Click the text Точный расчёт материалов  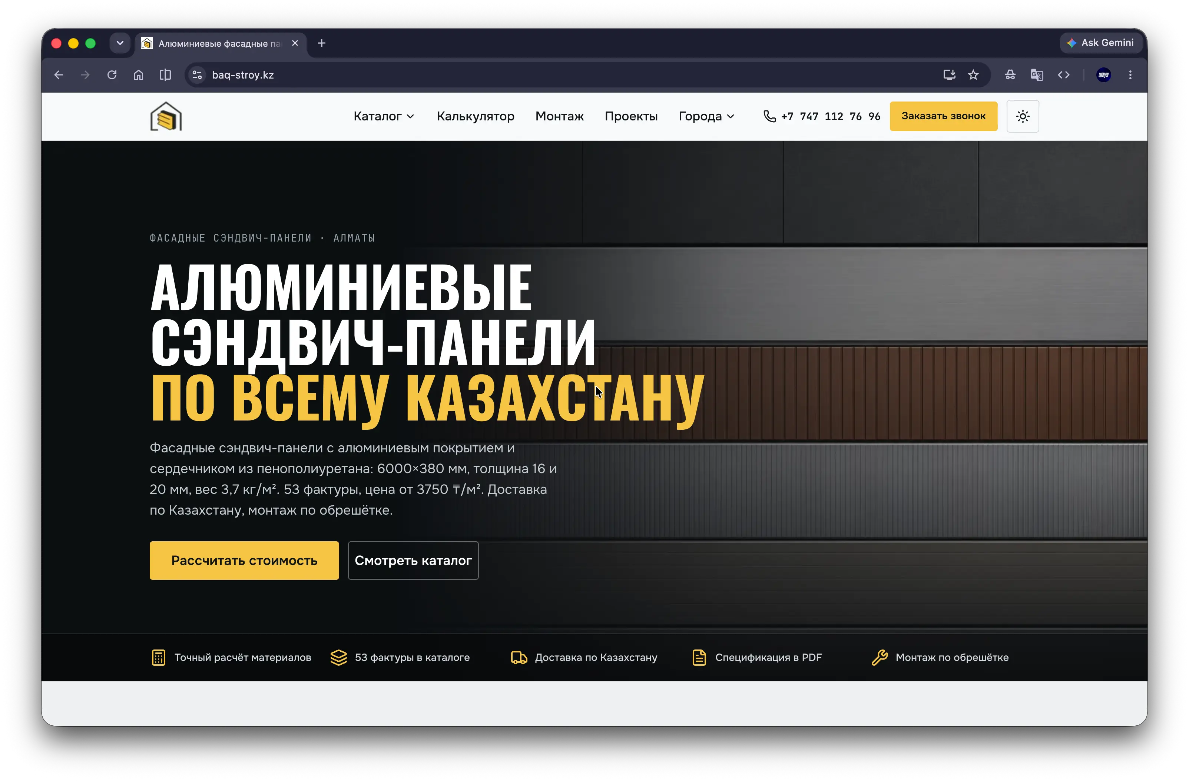coord(243,658)
